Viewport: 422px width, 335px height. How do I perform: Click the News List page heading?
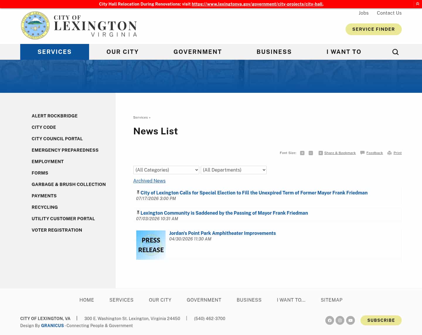click(x=156, y=131)
